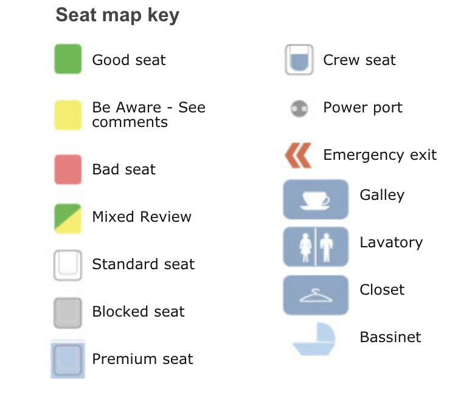
Task: Click the green Good seat swatch
Action: click(68, 59)
